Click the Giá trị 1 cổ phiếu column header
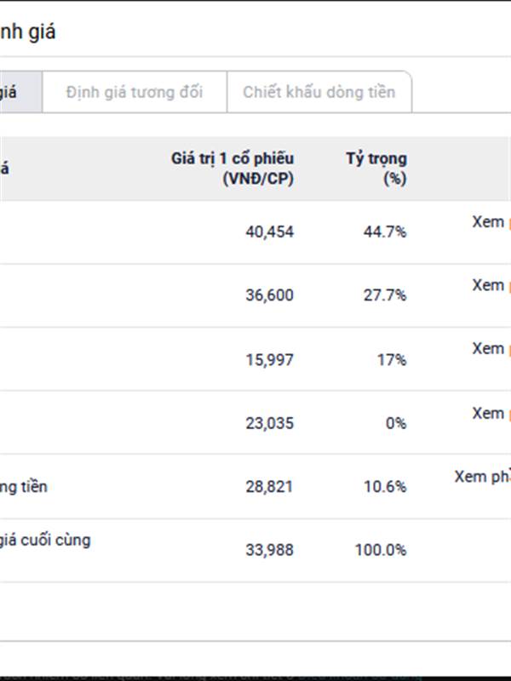511x681 pixels. [x=233, y=169]
